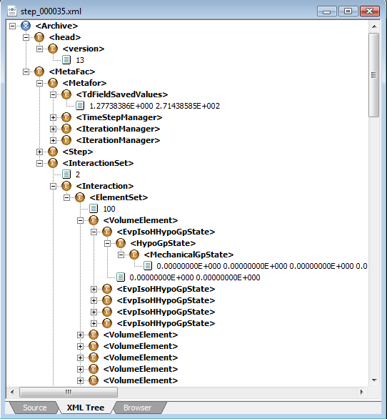Click the Step element icon

[53, 152]
